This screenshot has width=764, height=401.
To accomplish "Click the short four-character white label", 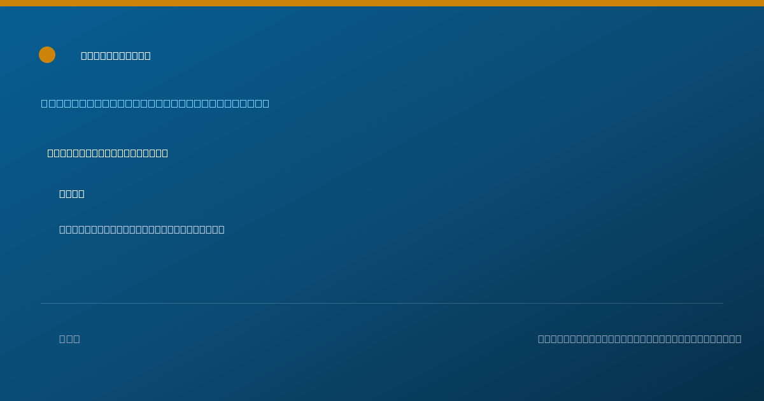I will (72, 193).
